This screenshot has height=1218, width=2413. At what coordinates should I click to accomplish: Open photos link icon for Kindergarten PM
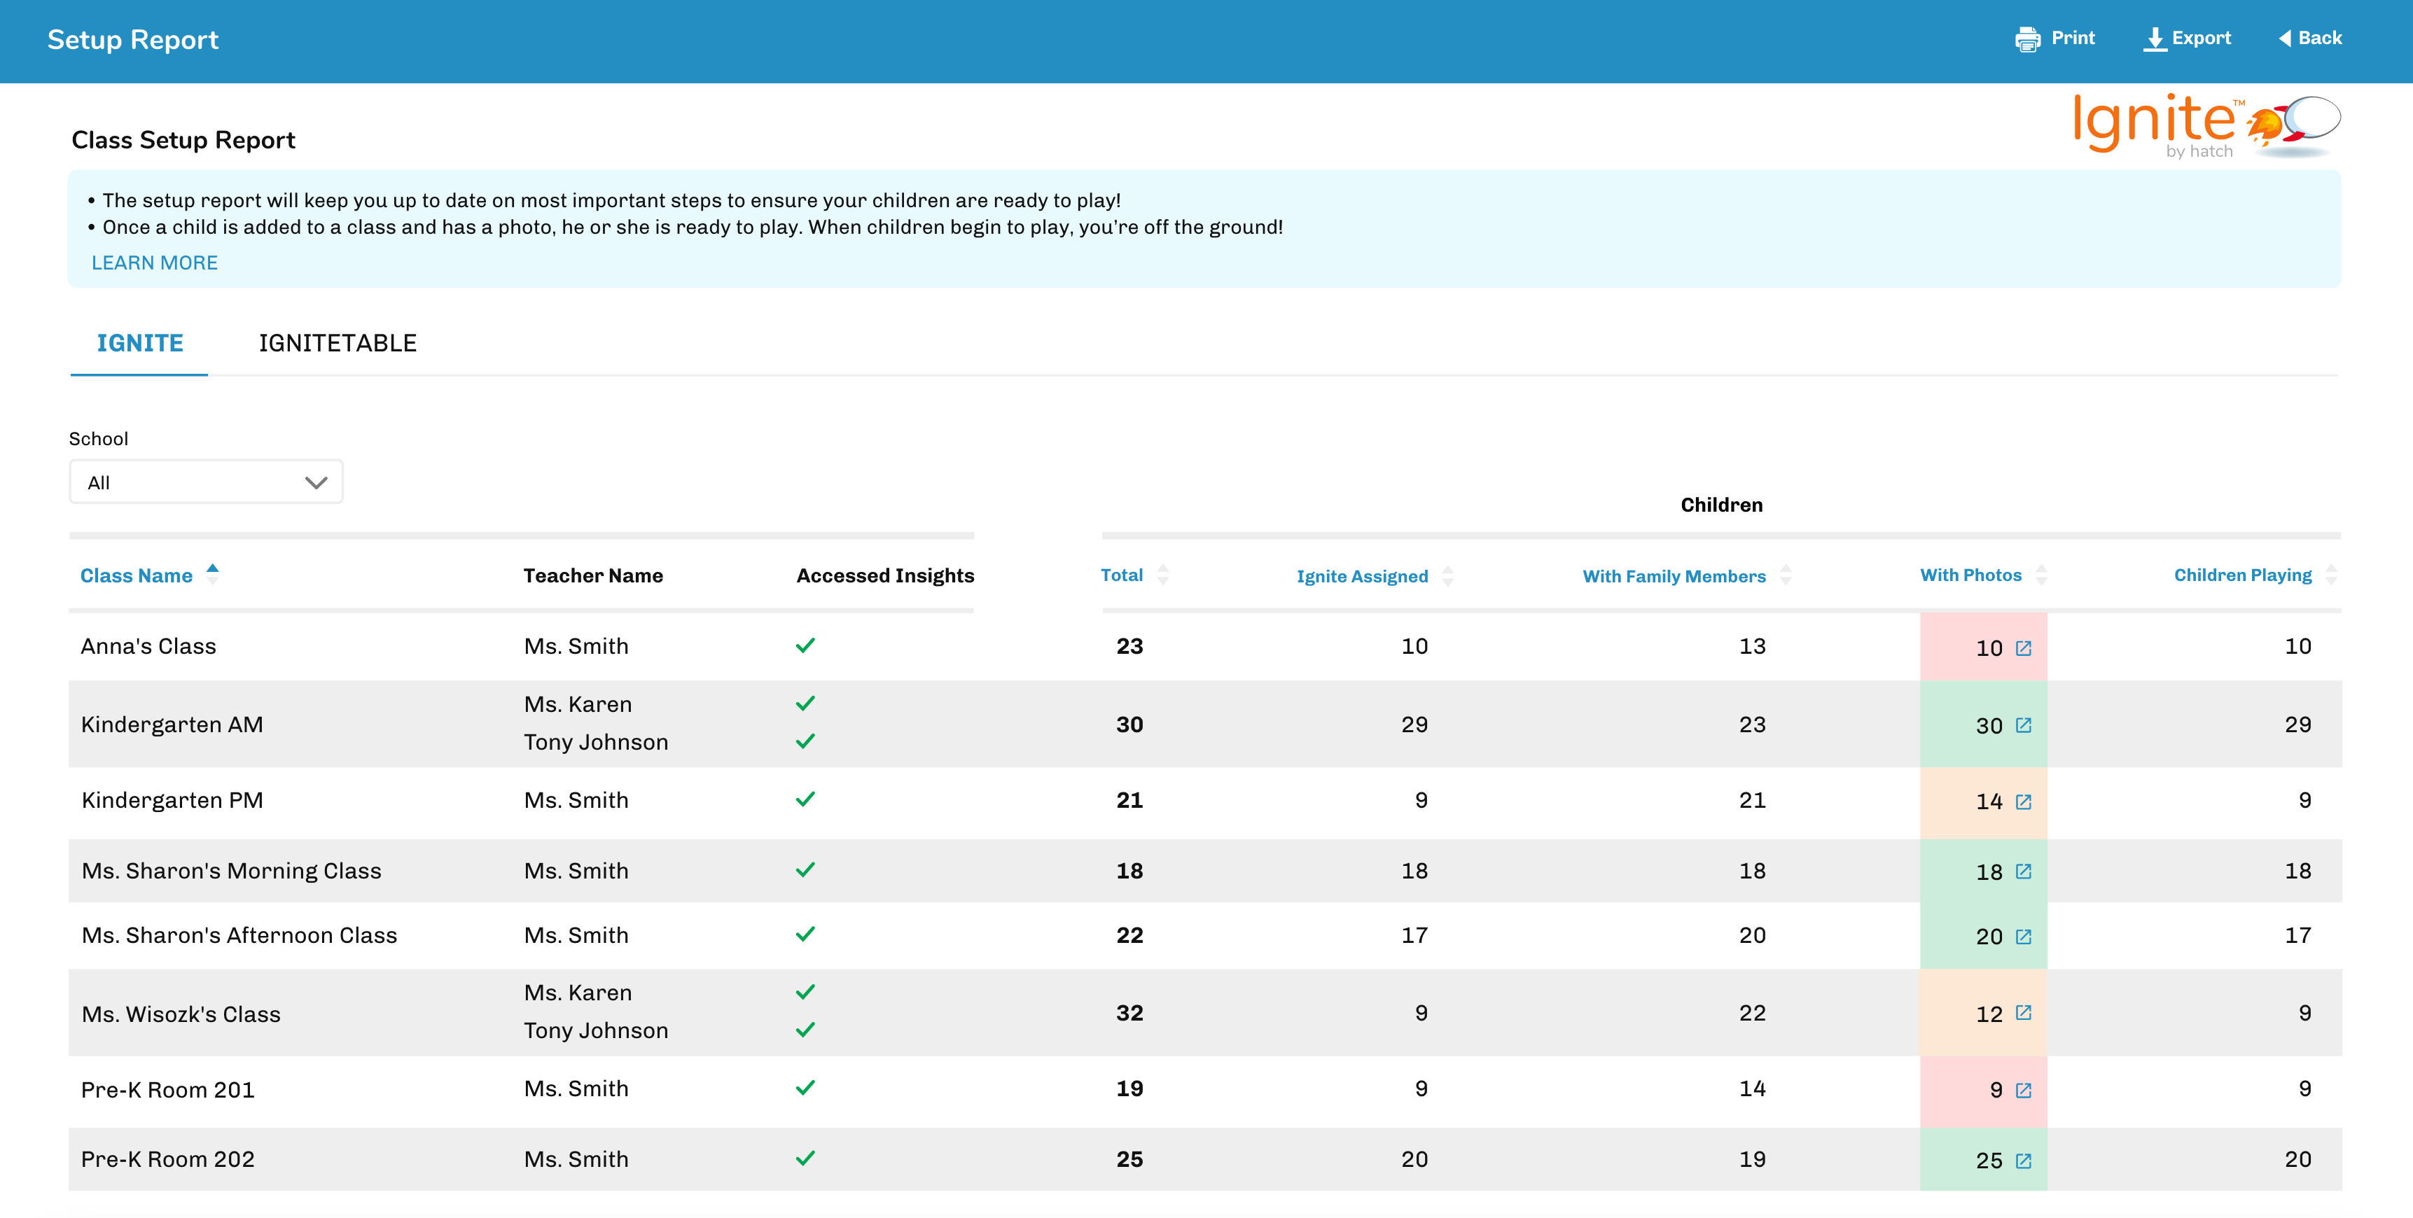tap(2024, 801)
